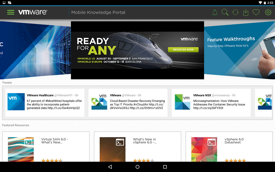Open downloads icon in header
Image resolution: width=275 pixels, height=172 pixels.
[246, 12]
